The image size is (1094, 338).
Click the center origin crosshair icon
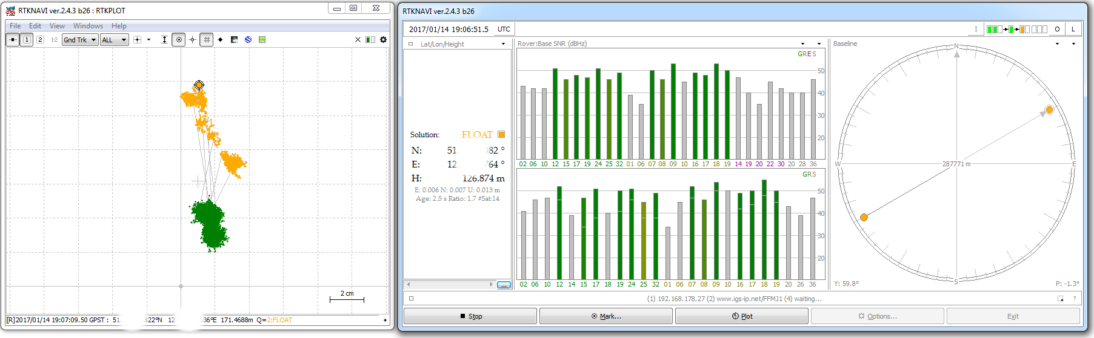pyautogui.click(x=193, y=40)
